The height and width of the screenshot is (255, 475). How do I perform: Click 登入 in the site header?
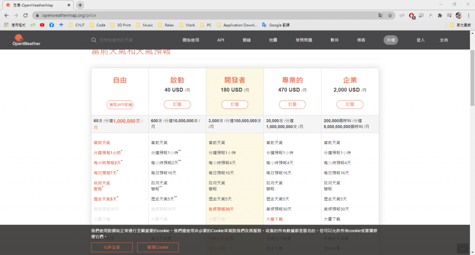tap(420, 40)
